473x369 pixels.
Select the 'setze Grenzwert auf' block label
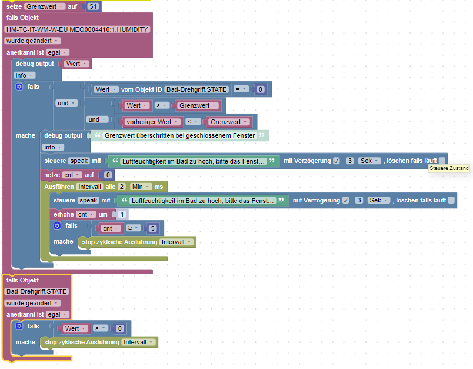(x=14, y=6)
